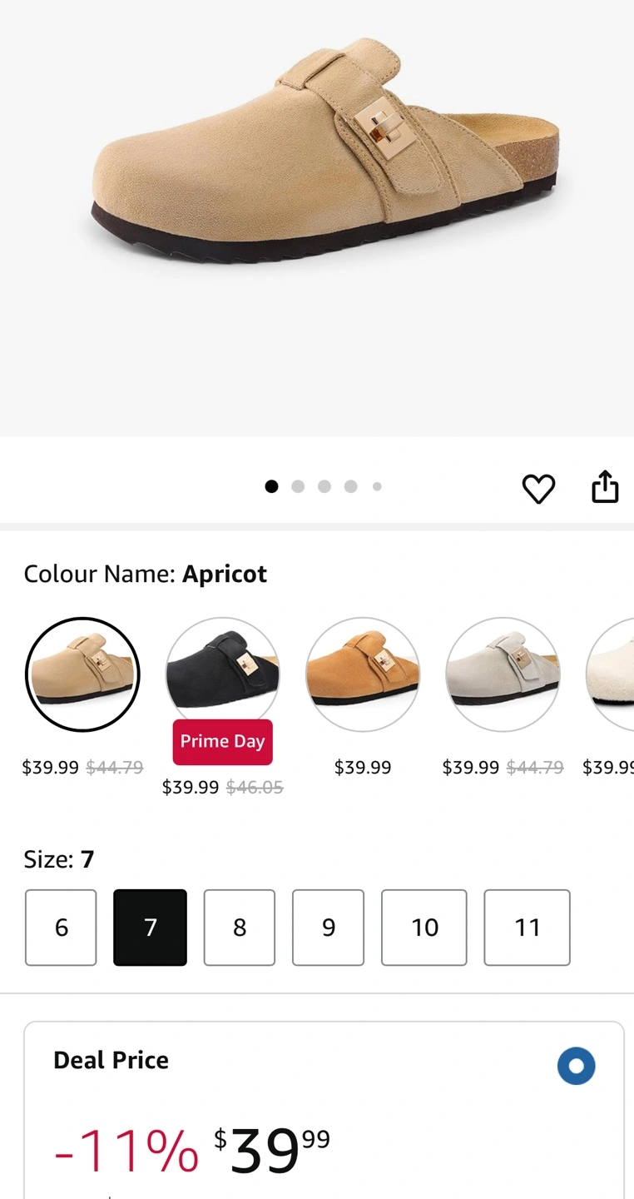The image size is (634, 1199).
Task: Select the Apricot colour swatch
Action: click(x=82, y=674)
